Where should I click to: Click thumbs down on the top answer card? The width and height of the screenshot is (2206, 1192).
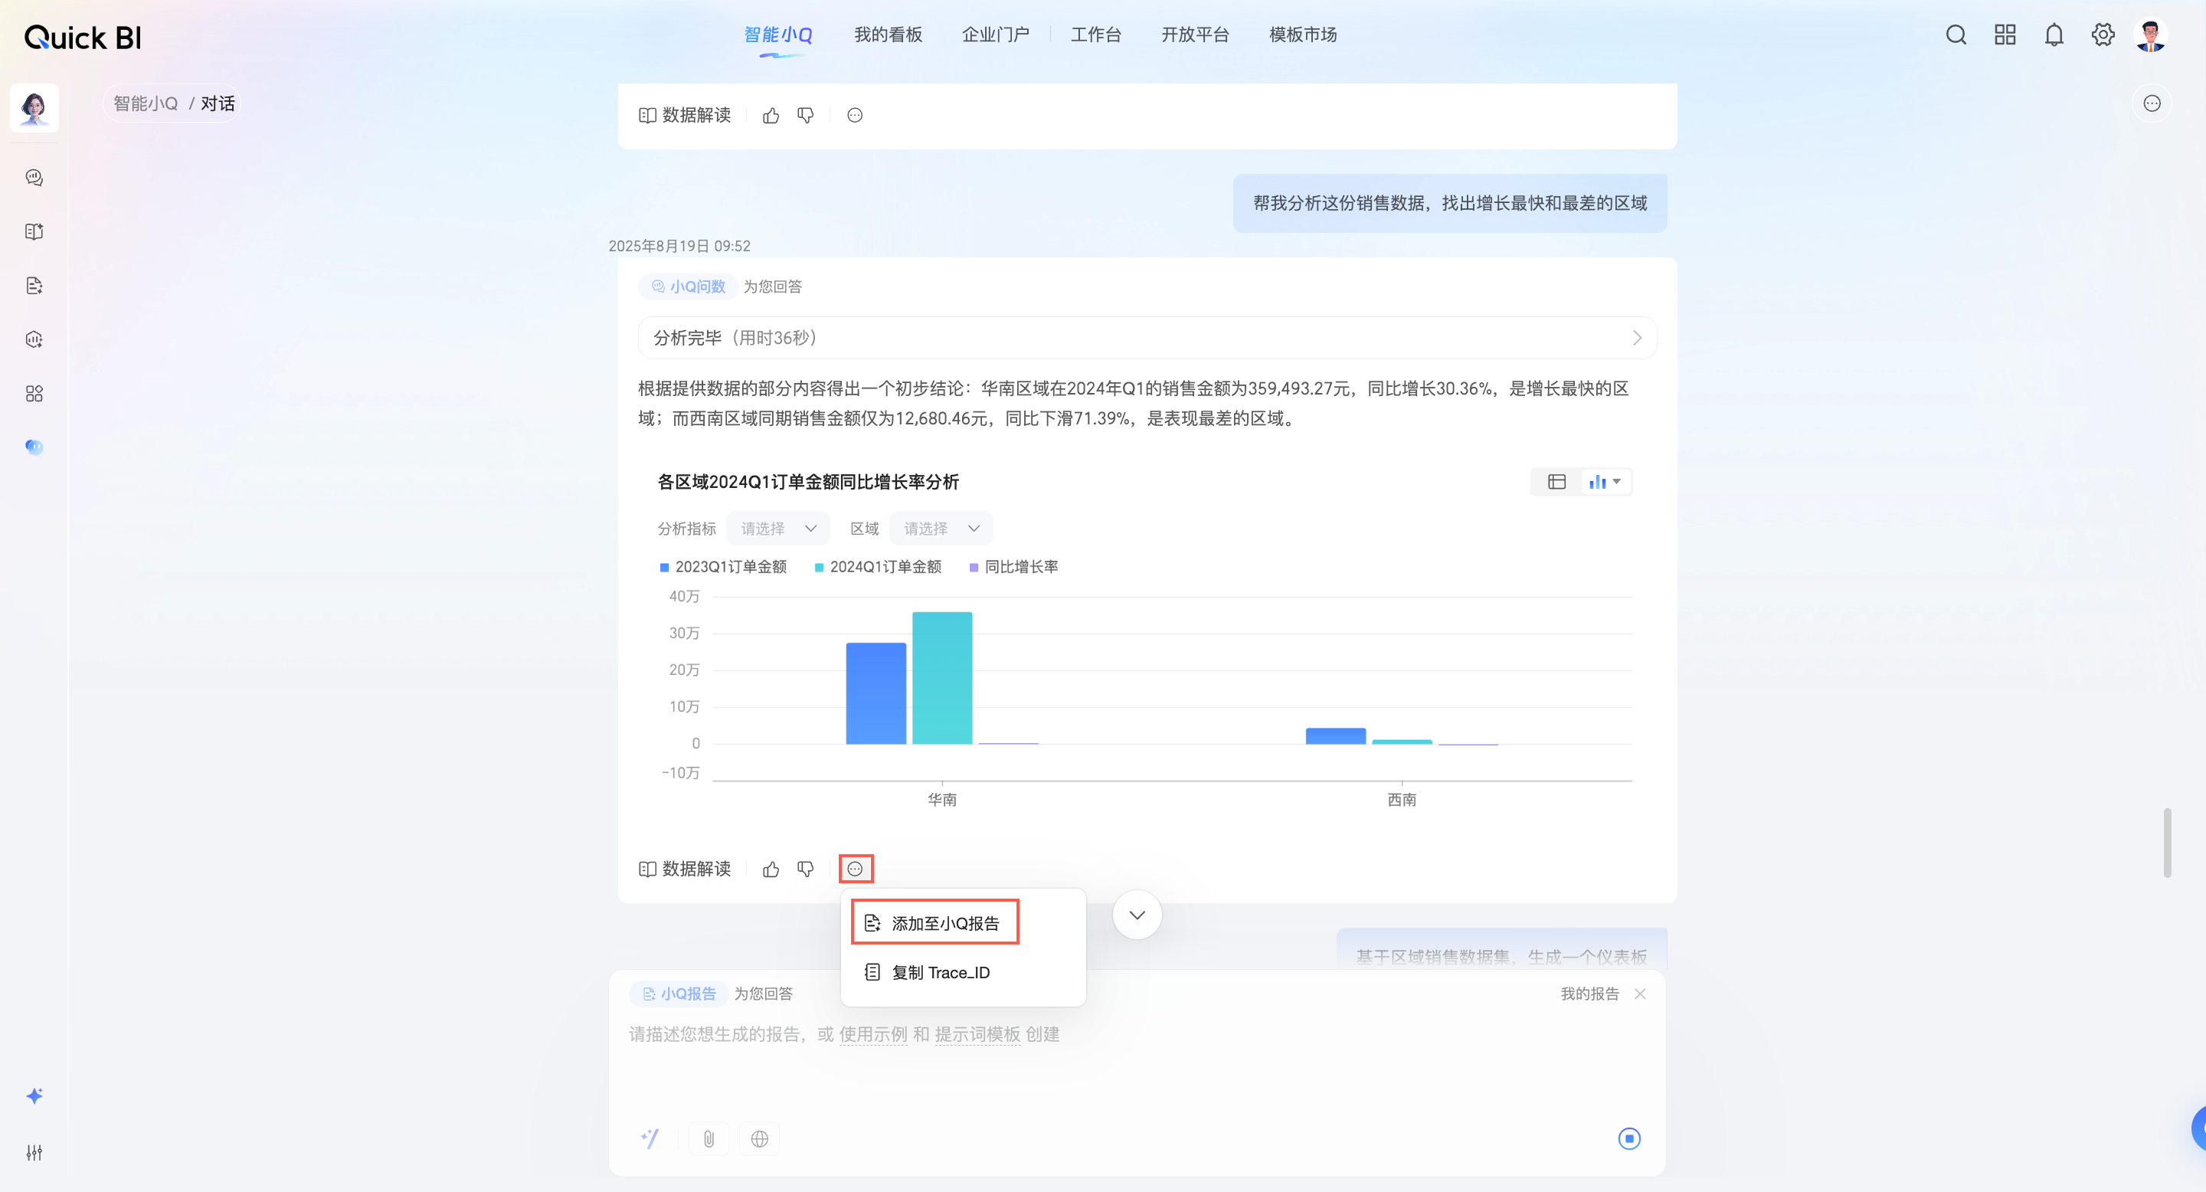(x=805, y=116)
